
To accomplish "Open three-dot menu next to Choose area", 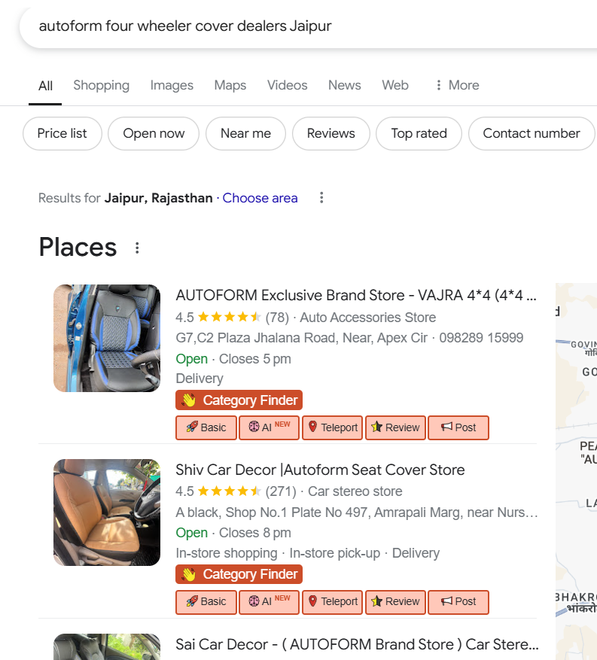I will pyautogui.click(x=321, y=198).
